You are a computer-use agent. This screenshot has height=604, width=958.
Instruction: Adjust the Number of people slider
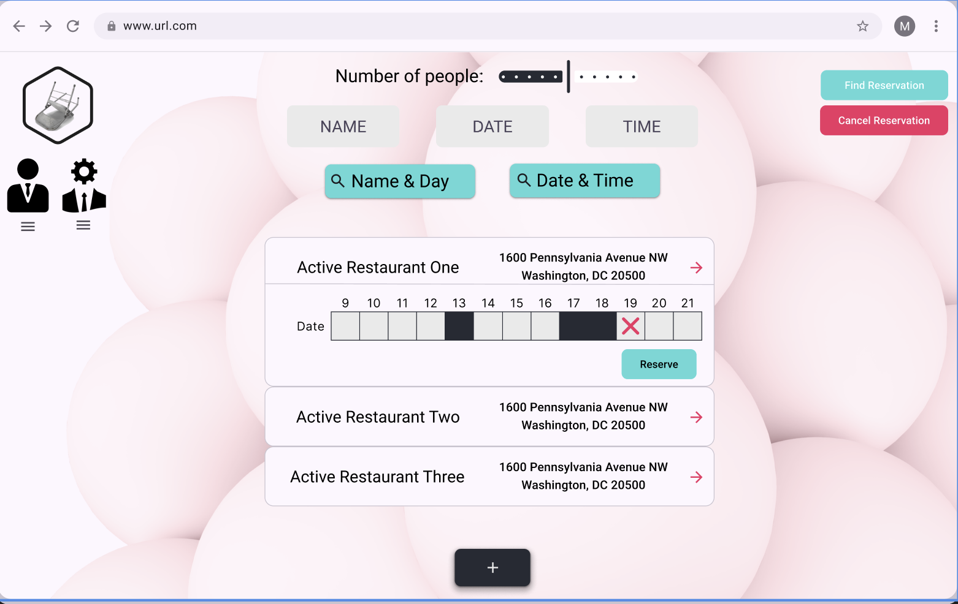[x=569, y=77]
